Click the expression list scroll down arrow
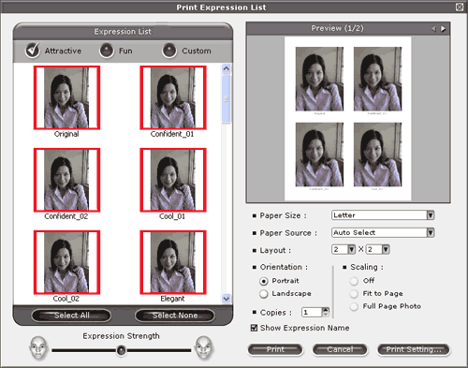 [x=227, y=299]
